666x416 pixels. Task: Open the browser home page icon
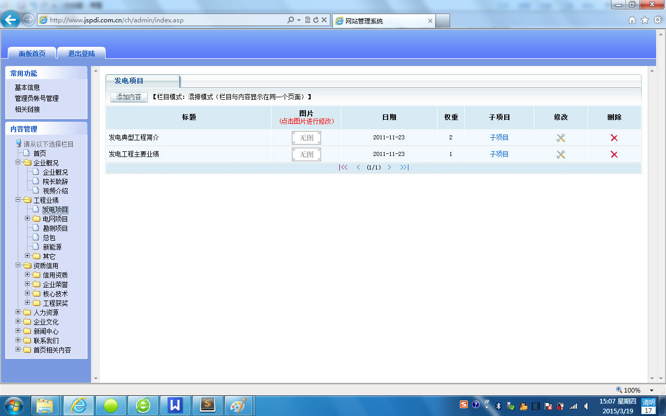pos(632,20)
